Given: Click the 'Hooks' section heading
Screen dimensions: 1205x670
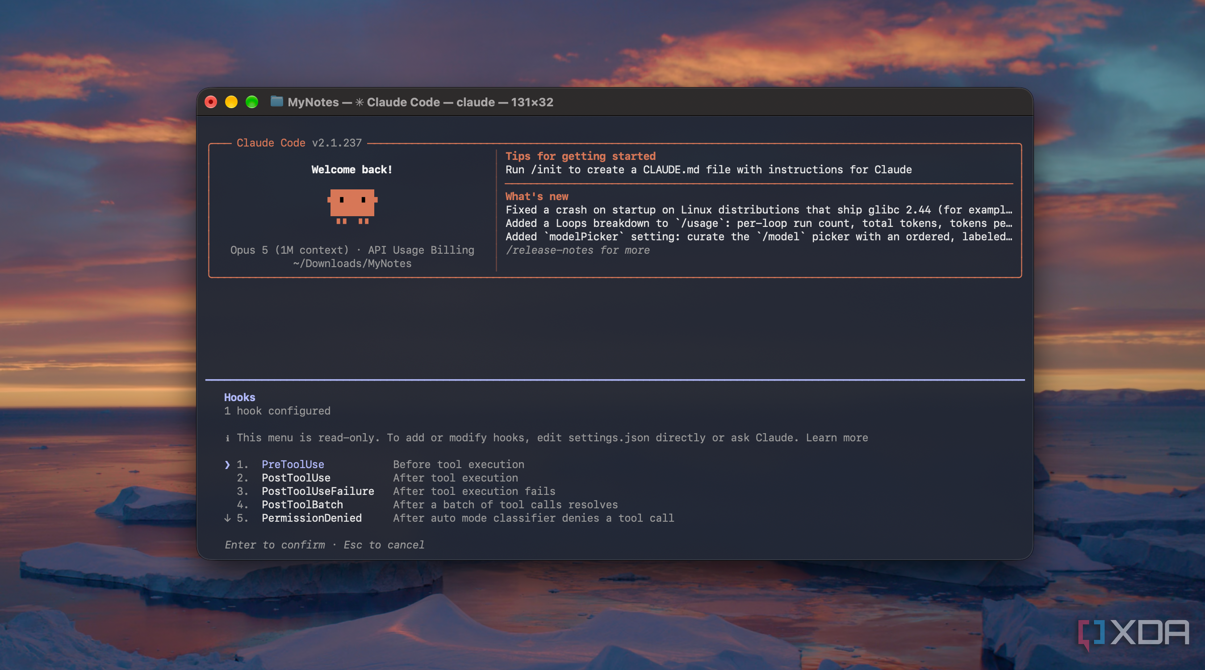Looking at the screenshot, I should tap(239, 397).
